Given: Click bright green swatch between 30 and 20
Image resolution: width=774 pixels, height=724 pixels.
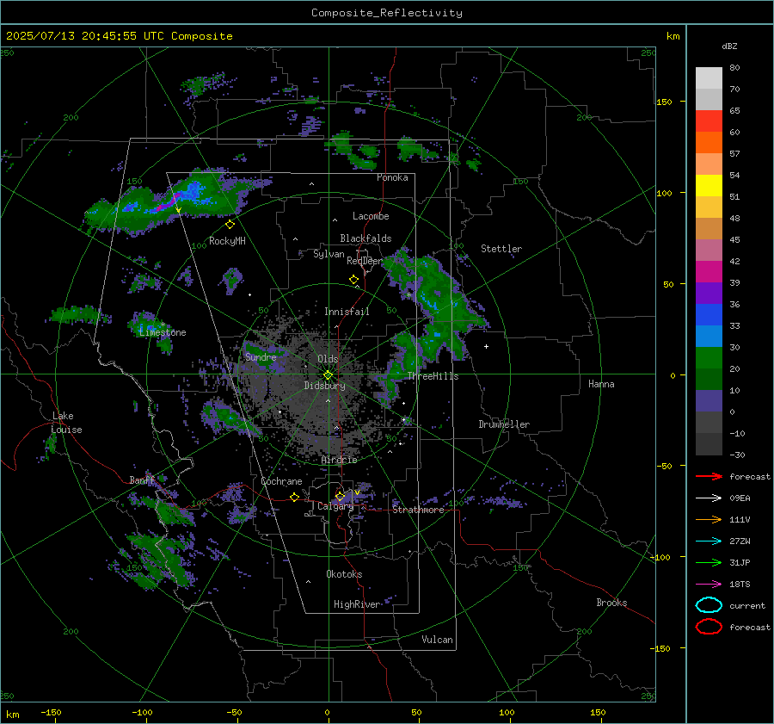Looking at the screenshot, I should [709, 357].
